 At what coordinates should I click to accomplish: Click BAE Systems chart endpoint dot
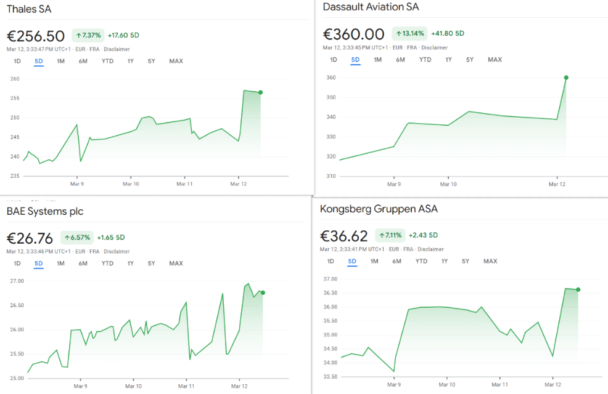pos(263,292)
